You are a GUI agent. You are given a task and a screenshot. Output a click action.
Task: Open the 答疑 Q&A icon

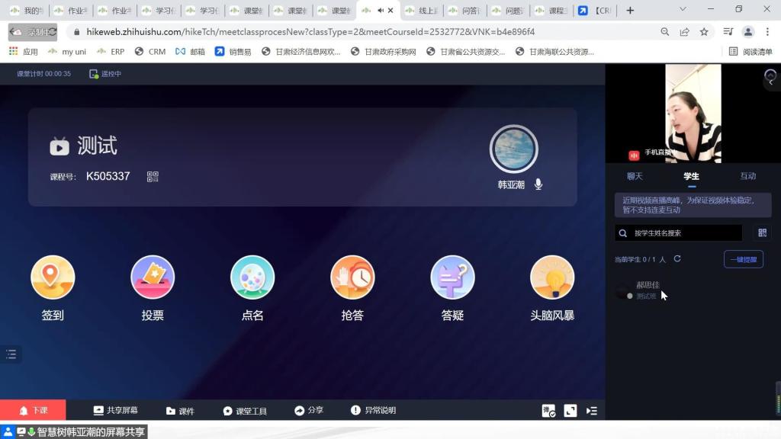[452, 277]
